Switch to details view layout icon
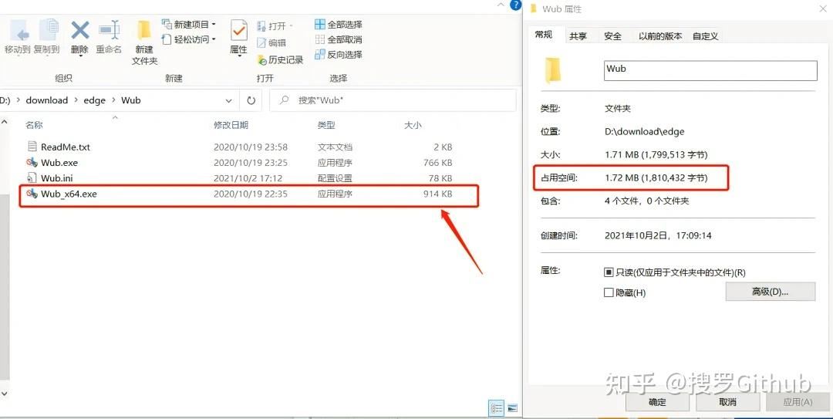The height and width of the screenshot is (419, 833). [496, 408]
